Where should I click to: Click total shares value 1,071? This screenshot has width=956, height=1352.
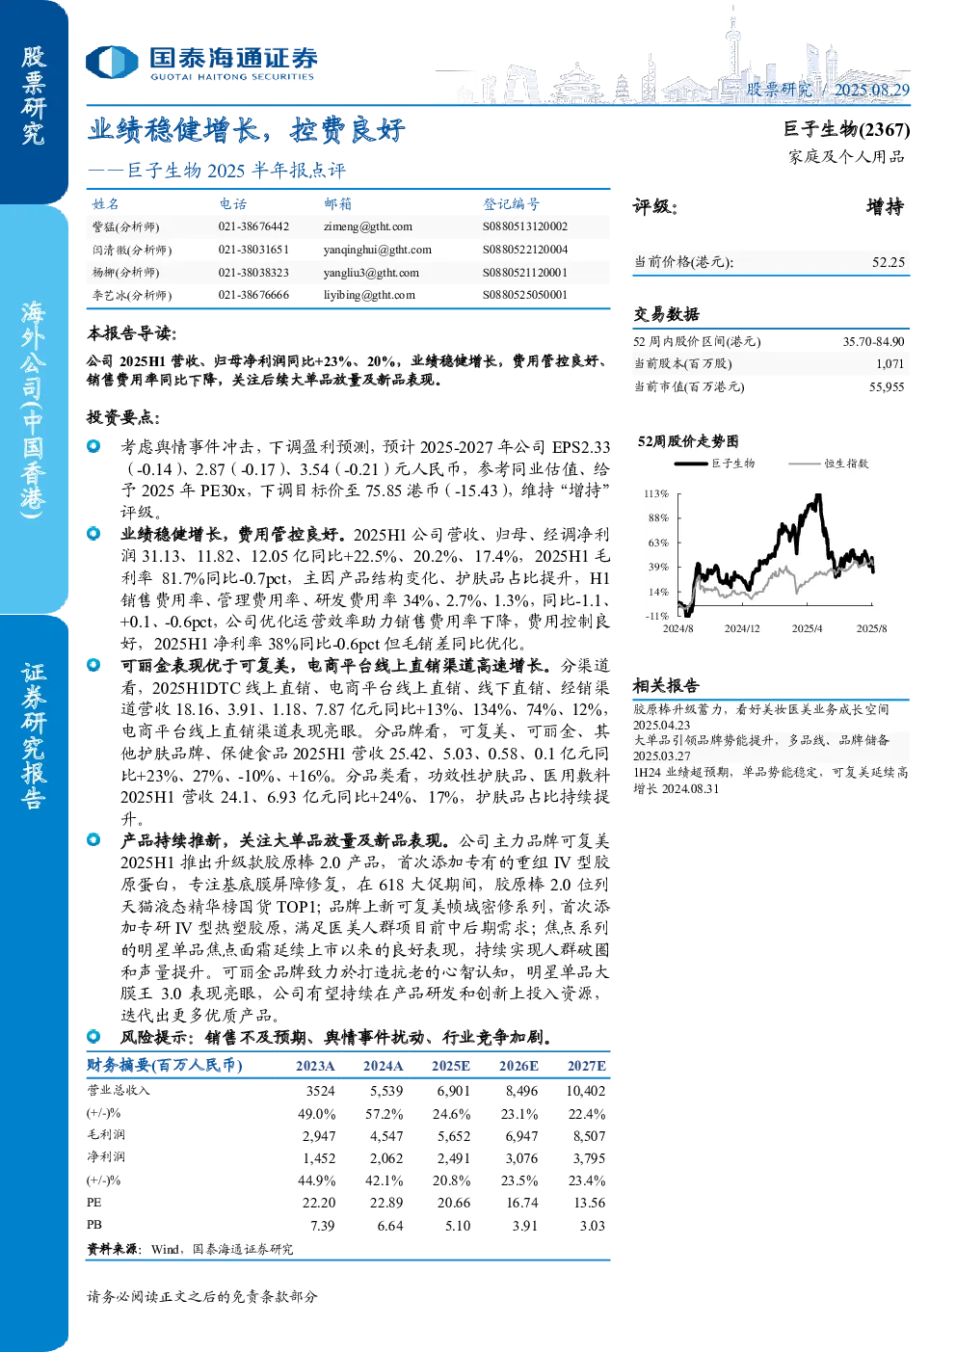[890, 363]
